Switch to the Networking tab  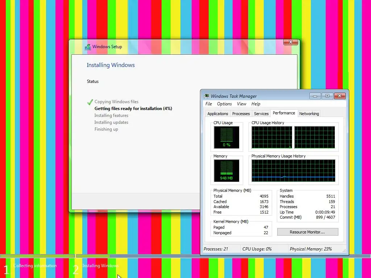tap(309, 114)
